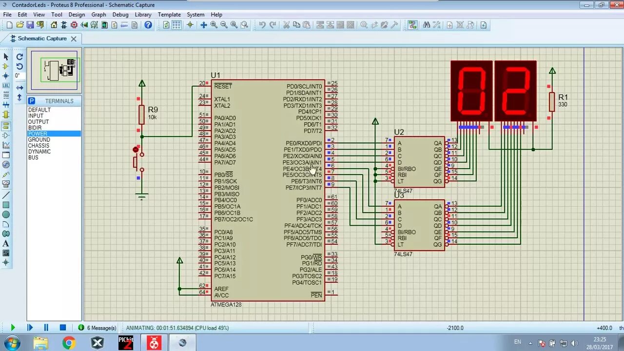The image size is (624, 351).
Task: Select INPUT in the terminals list
Action: point(36,116)
